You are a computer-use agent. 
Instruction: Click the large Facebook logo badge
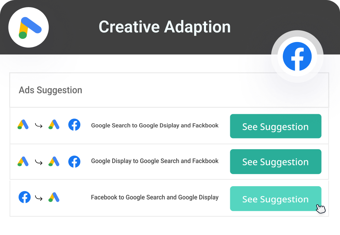[x=297, y=57]
